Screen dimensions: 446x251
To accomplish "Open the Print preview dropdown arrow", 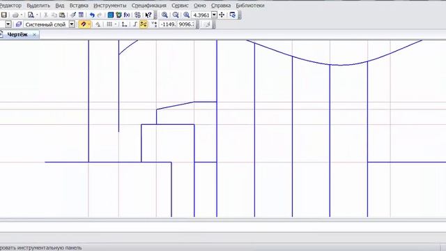I will pos(37,15).
